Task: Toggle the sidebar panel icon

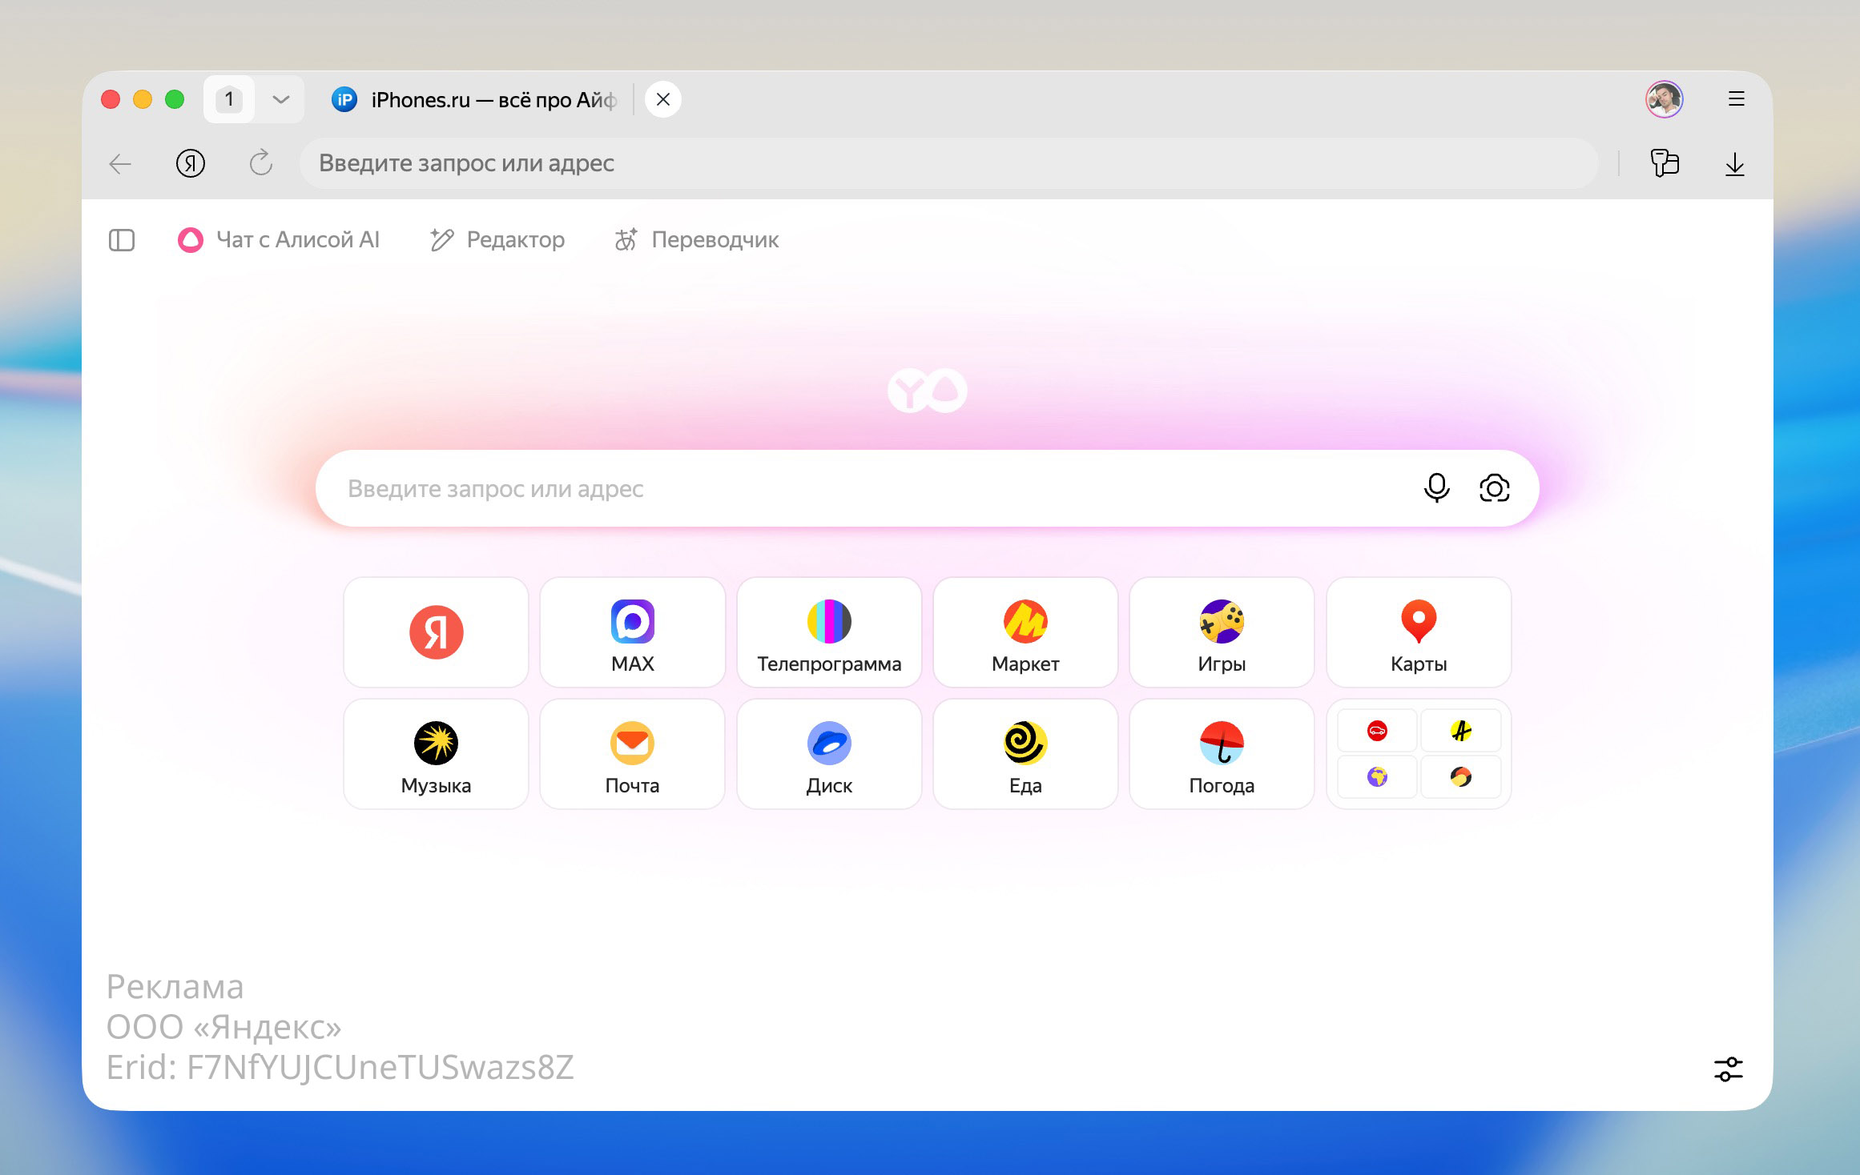Action: [122, 240]
